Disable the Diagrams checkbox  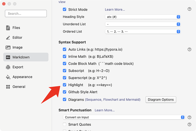pos(64,100)
